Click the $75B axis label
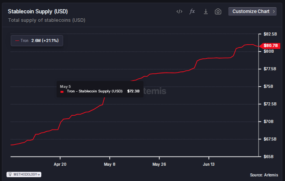285x181 pixels. click(268, 87)
